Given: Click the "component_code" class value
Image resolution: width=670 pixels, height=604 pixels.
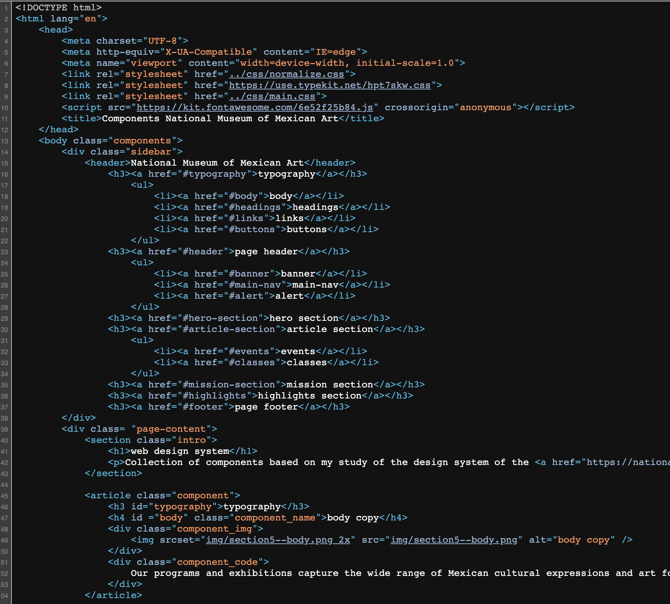Looking at the screenshot, I should click(217, 562).
